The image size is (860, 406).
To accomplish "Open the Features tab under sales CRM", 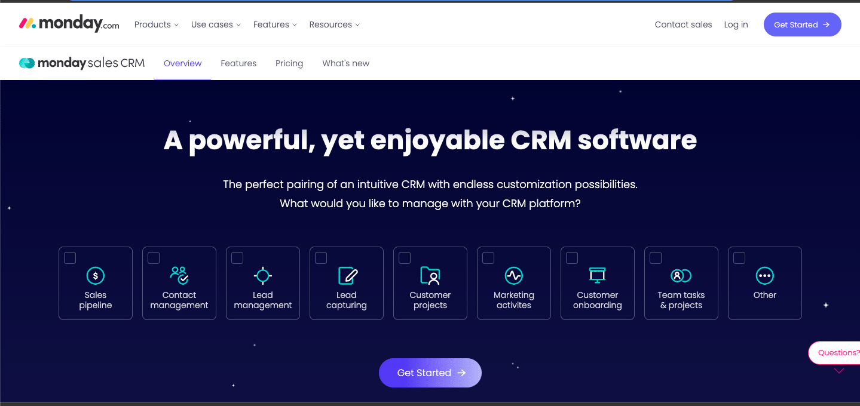I will (x=238, y=63).
